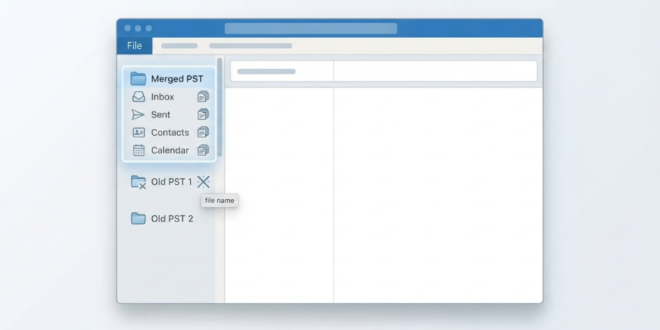
Task: Click the X remove icon beside Old PST 1
Action: pos(204,182)
